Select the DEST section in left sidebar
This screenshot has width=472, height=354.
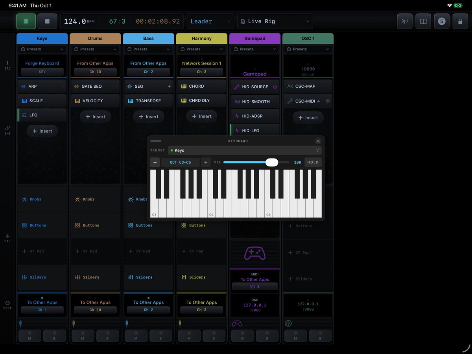[7, 305]
